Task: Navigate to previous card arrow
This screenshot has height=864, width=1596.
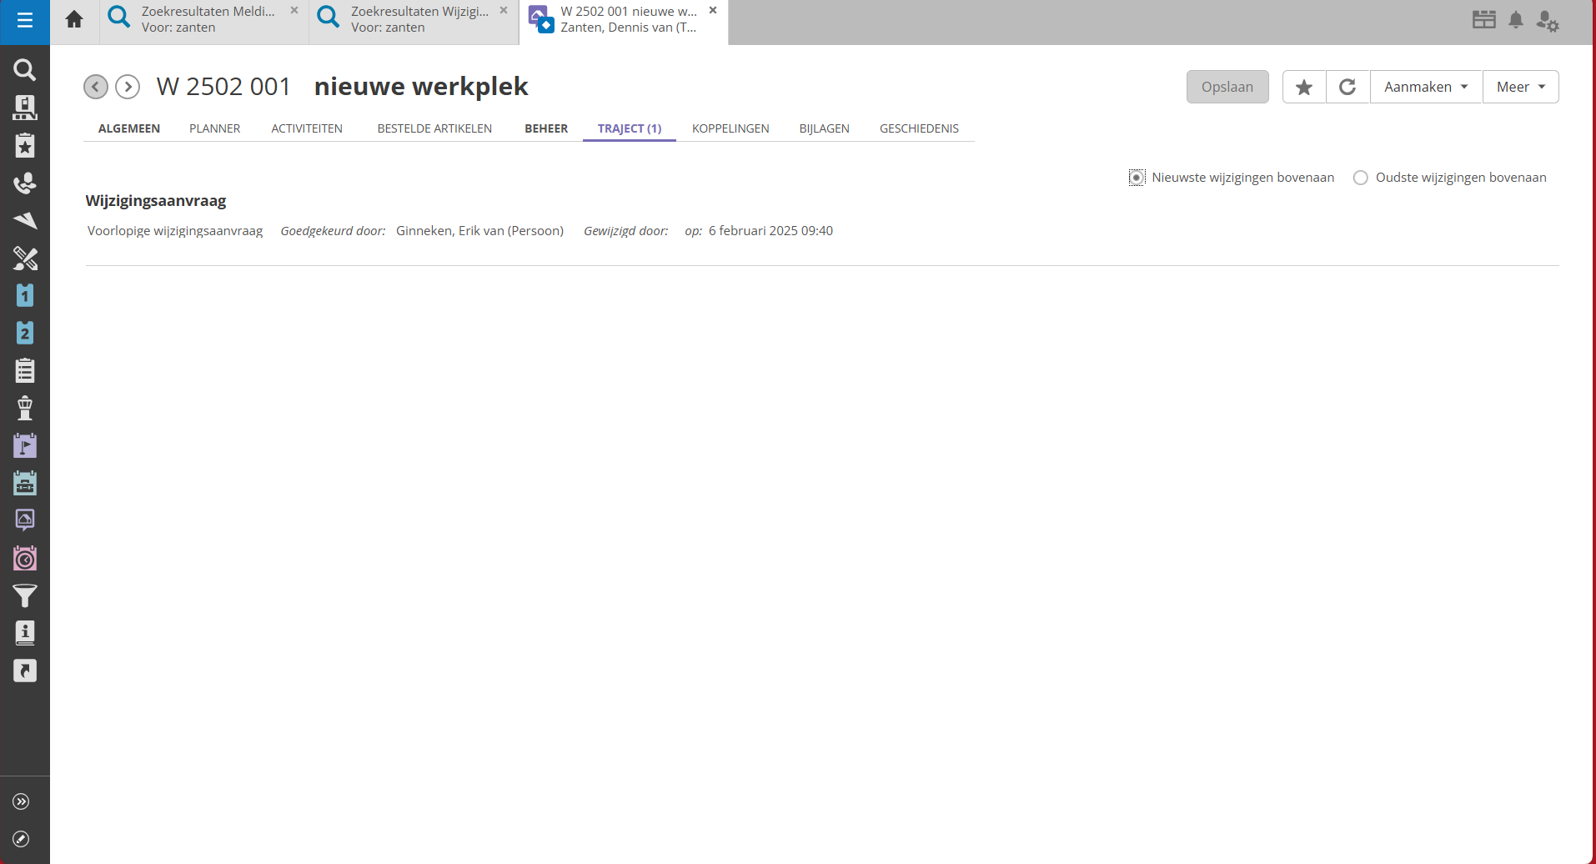Action: (x=96, y=87)
